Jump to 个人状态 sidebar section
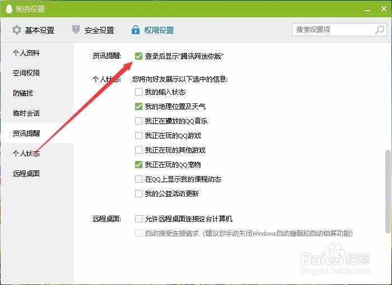The image size is (392, 285). point(26,153)
